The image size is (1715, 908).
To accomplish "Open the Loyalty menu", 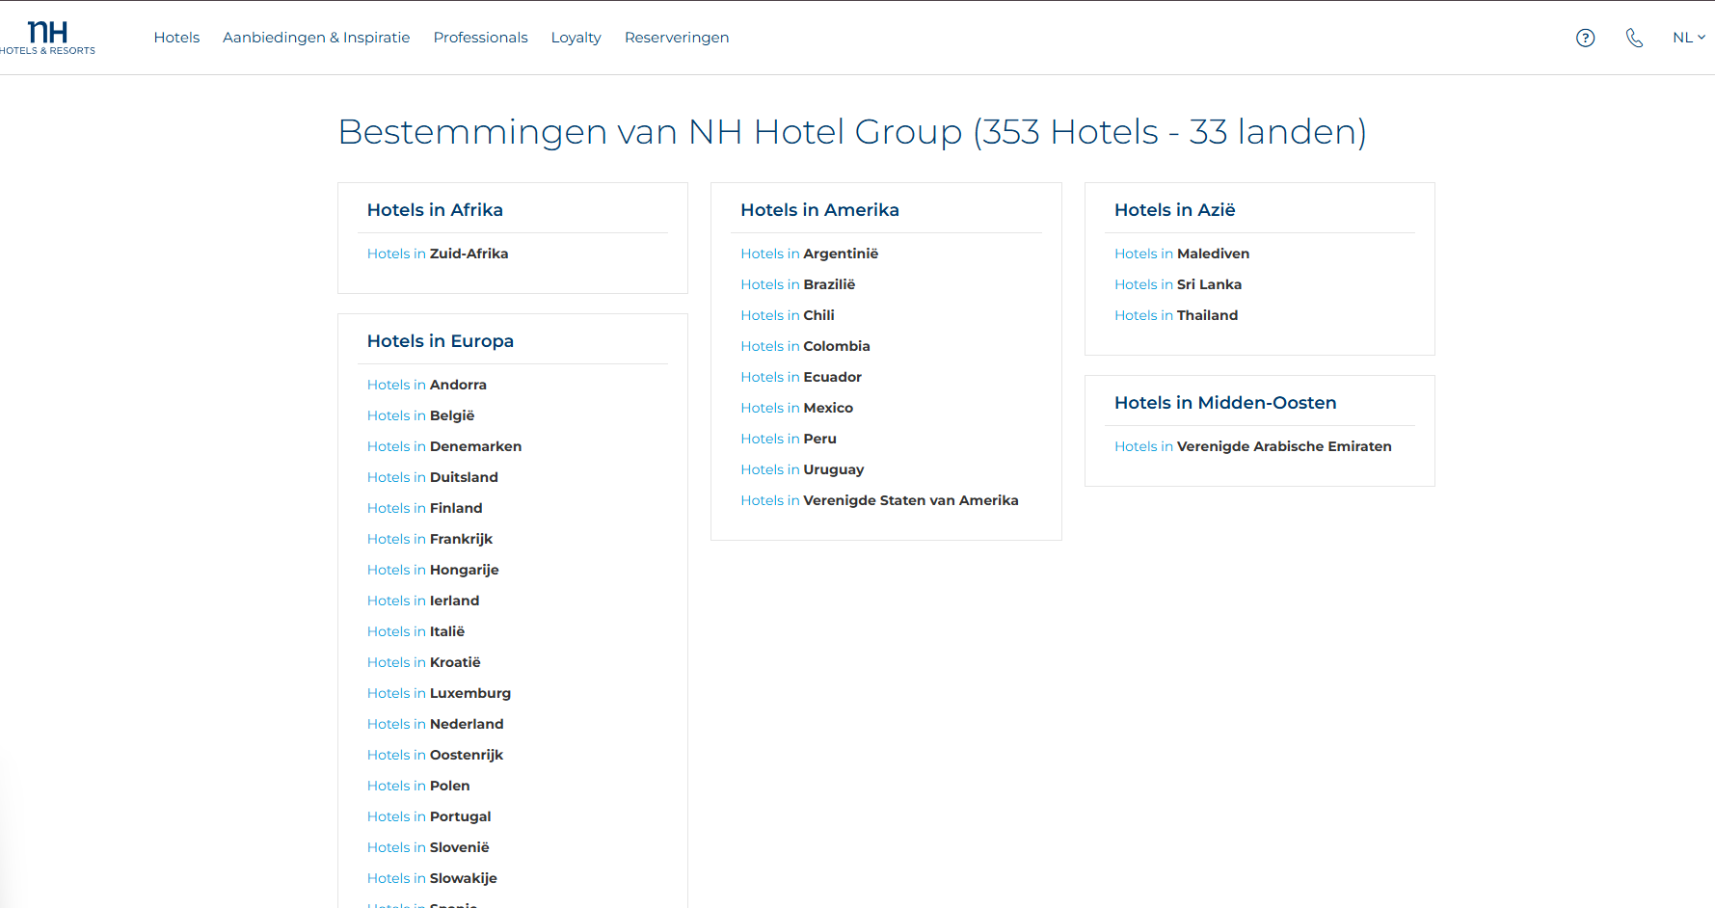I will (x=576, y=38).
